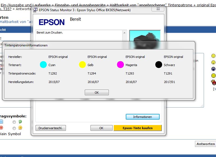The width and height of the screenshot is (216, 157).
Task: Click the red angry face post icon
Action: (1, 128)
